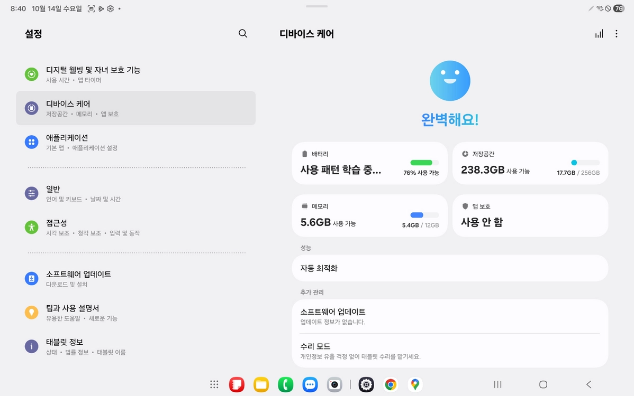Tap the back navigation arrow
634x396 pixels.
[588, 384]
